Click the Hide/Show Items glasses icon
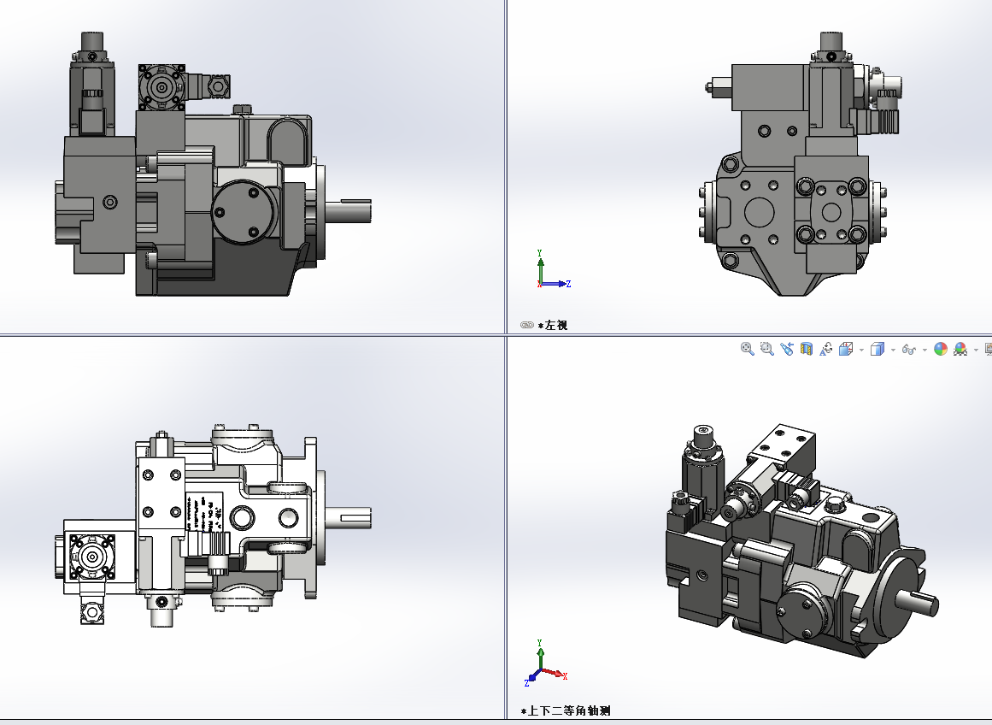This screenshot has width=992, height=725. coord(908,349)
